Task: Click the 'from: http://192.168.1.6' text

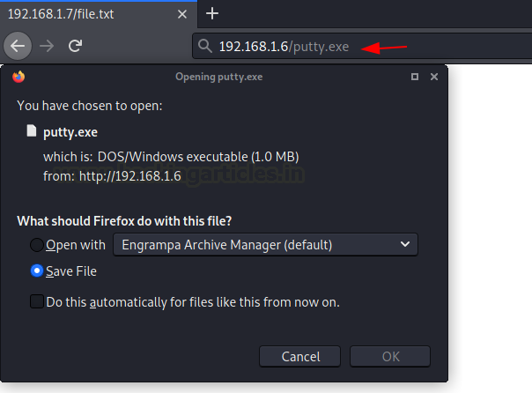Action: (112, 176)
